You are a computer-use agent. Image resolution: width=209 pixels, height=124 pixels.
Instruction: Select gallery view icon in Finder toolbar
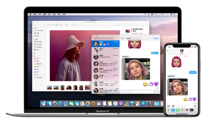(x=57, y=25)
